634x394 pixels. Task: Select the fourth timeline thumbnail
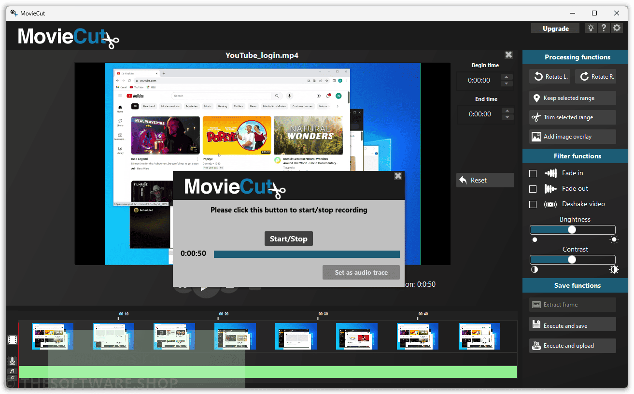(235, 336)
